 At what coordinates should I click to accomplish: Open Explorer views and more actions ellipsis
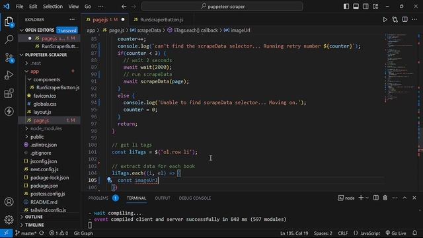click(x=72, y=20)
